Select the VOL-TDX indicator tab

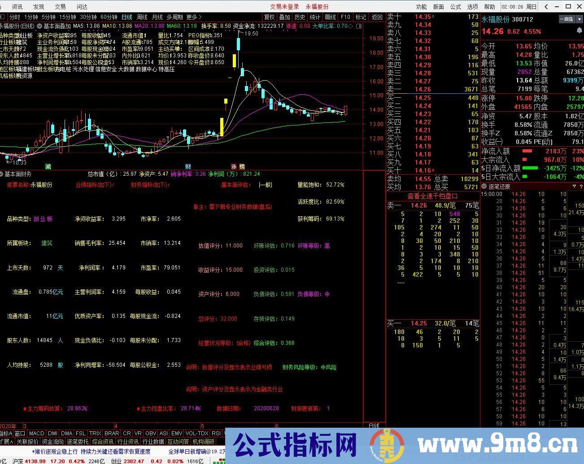pos(196,434)
